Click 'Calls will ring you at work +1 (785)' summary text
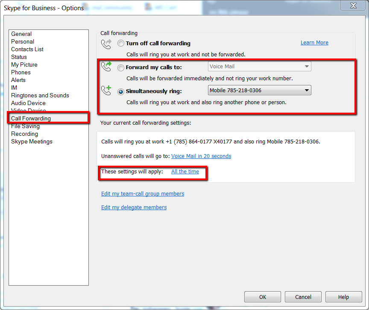This screenshot has width=369, height=310. click(211, 142)
